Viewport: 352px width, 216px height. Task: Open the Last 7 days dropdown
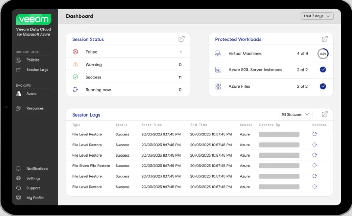coord(317,16)
